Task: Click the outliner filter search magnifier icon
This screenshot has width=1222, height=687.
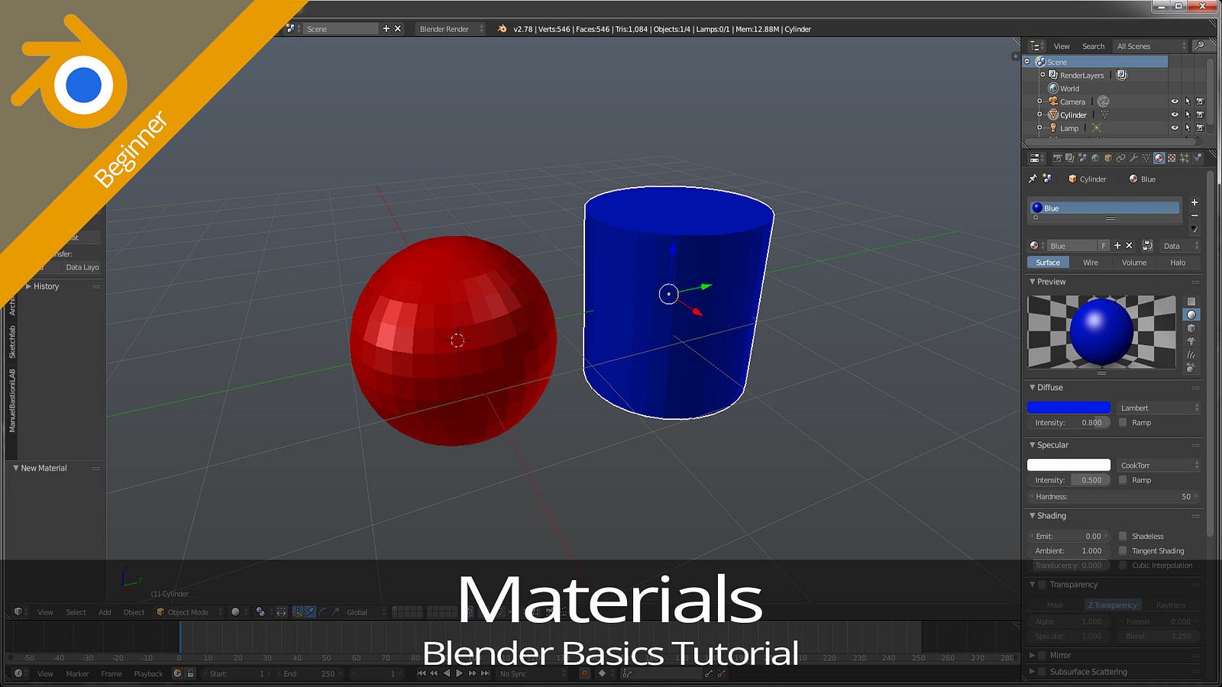Action: (1199, 46)
